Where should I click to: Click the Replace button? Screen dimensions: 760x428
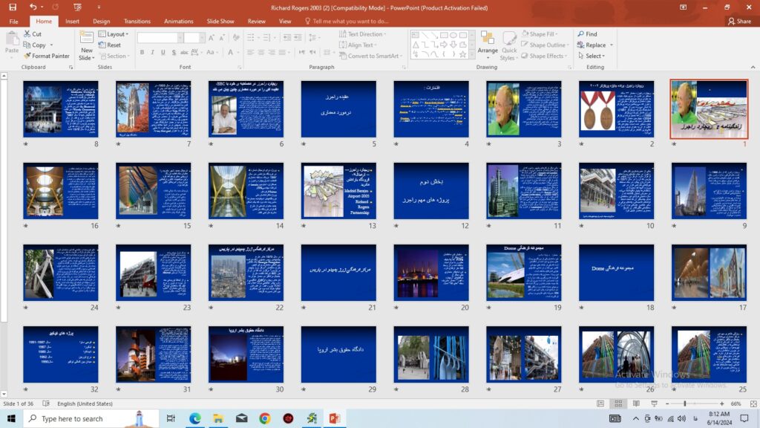pos(592,45)
